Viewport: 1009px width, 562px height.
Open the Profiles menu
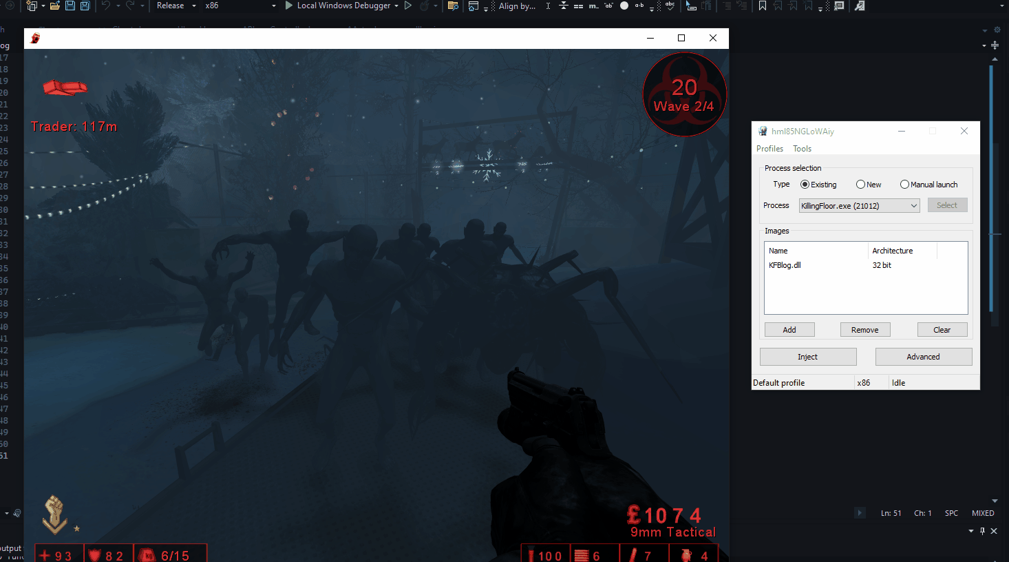[769, 149]
